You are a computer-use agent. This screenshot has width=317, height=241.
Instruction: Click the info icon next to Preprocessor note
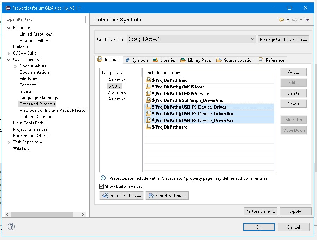coord(103,178)
